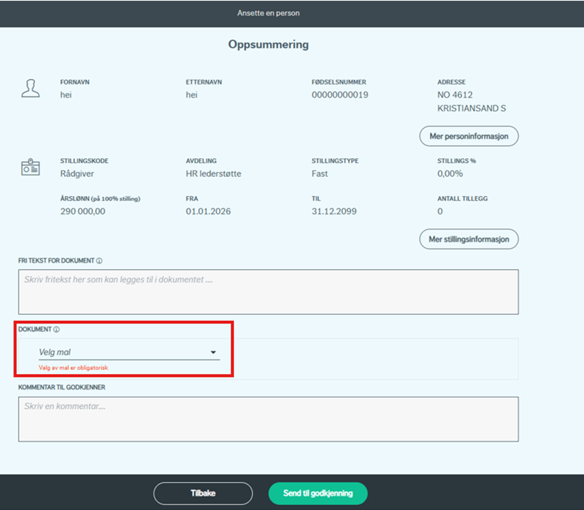The width and height of the screenshot is (584, 510).
Task: Click into Kommentar til godkjenner text box
Action: (268, 419)
